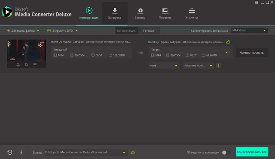The height and width of the screenshot is (159, 275).
Task: Open the trim scissors tool
Action: coord(18,65)
